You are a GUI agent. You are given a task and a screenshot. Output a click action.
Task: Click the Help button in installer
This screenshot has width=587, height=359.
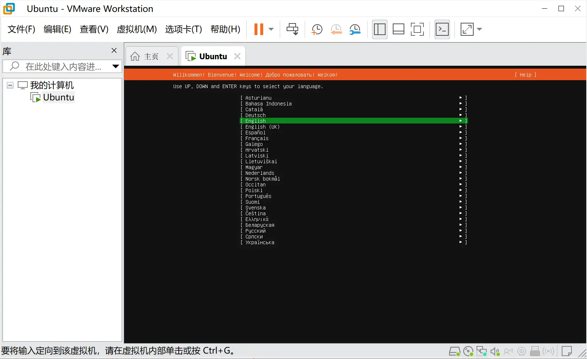point(525,75)
